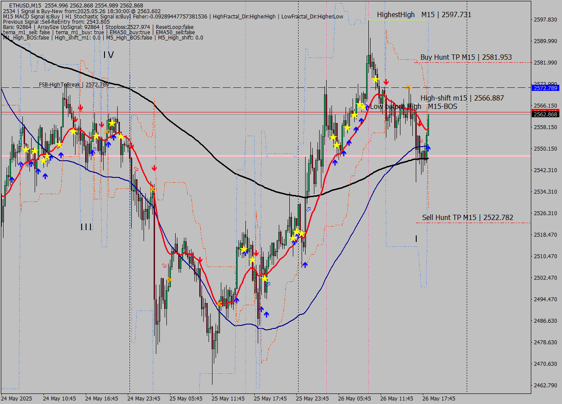Click the ETHUSD,M15 chart title text
562x404 pixels.
(x=25, y=5)
